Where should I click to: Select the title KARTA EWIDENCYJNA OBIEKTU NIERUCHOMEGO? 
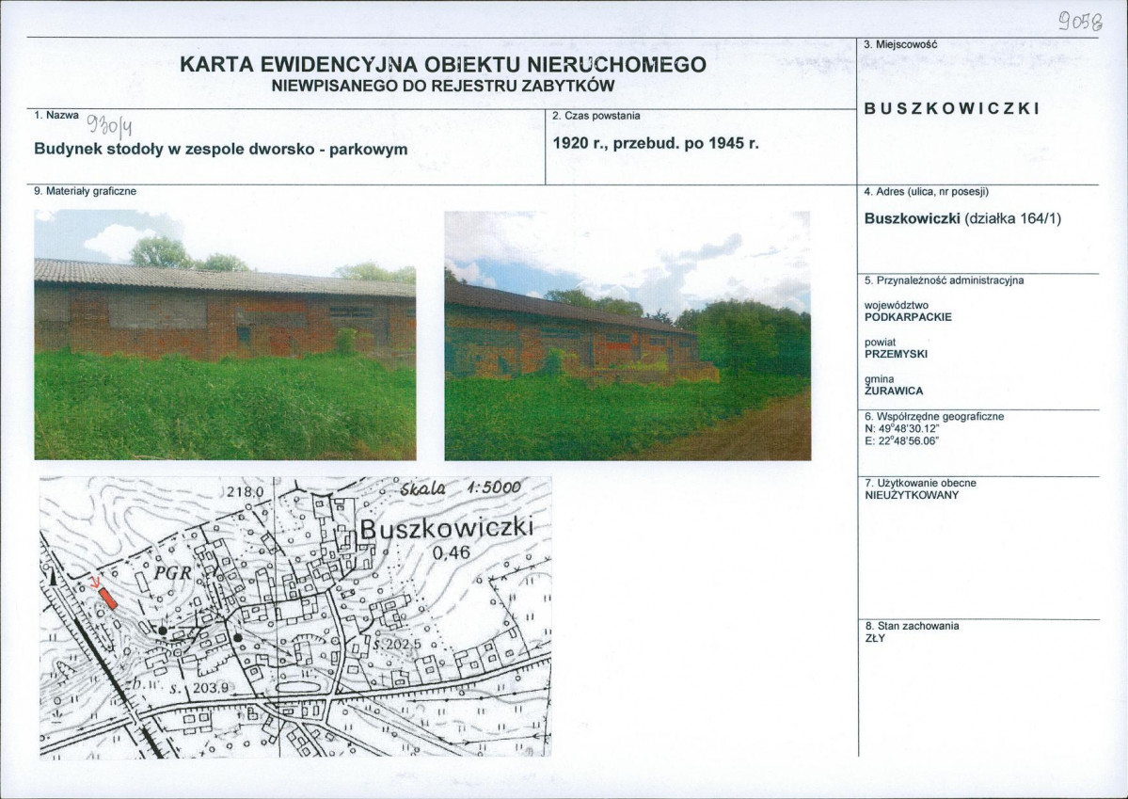pyautogui.click(x=442, y=65)
